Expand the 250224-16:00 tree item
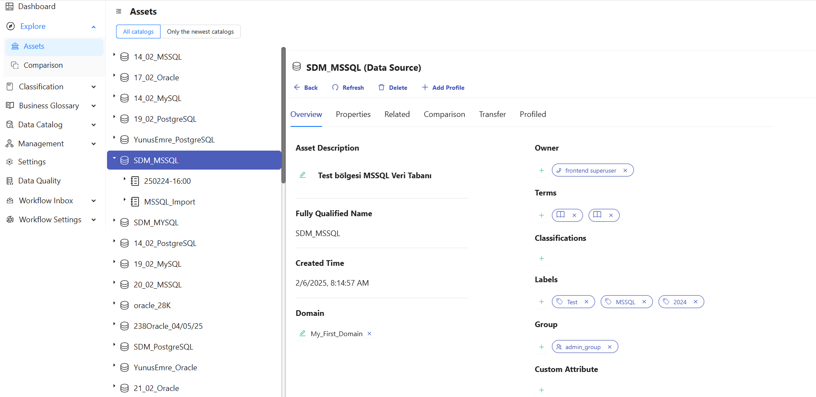Viewport: 816px width, 397px height. coord(125,179)
